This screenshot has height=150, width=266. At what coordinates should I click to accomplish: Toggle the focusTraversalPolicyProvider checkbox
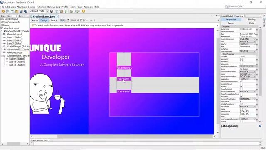click(x=241, y=94)
